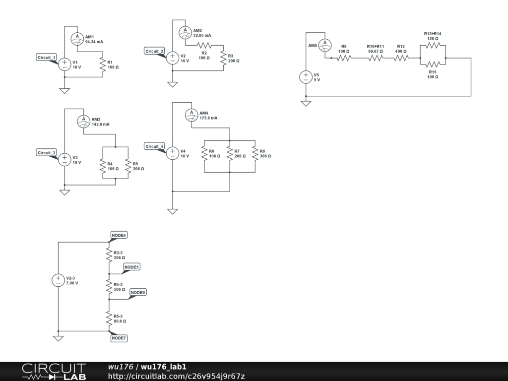Select the V5 5 V voltage source
508x381 pixels.
tap(306, 77)
